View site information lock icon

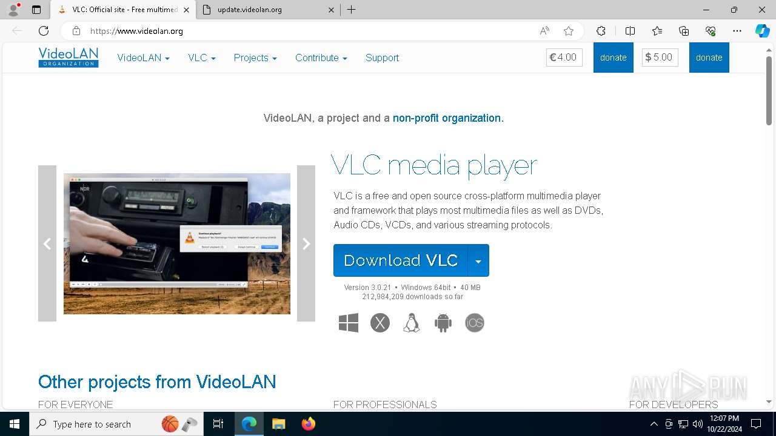click(x=76, y=31)
